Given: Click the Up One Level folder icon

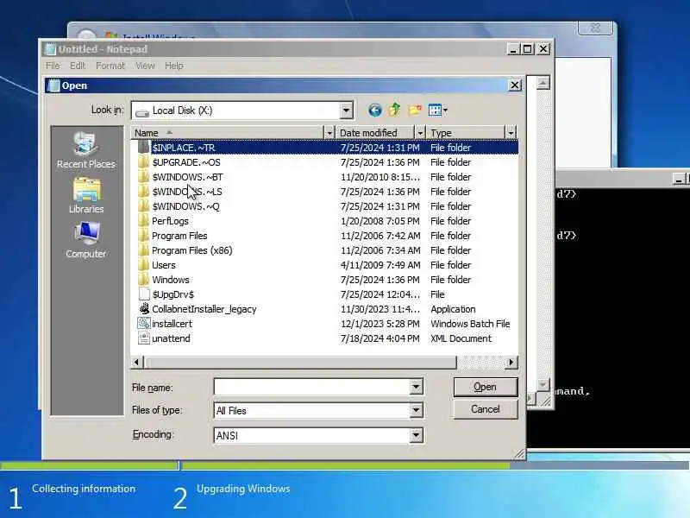Looking at the screenshot, I should point(394,110).
